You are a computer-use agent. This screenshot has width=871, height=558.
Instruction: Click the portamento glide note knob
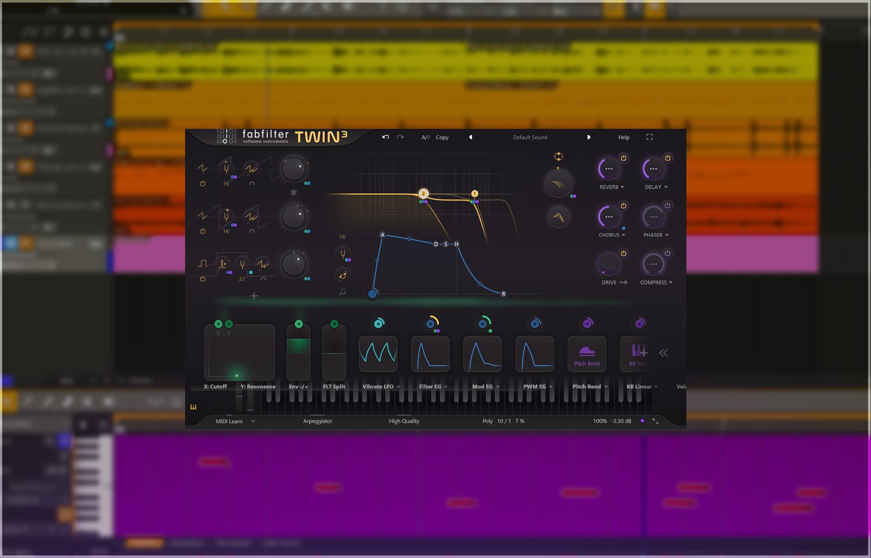click(x=343, y=274)
